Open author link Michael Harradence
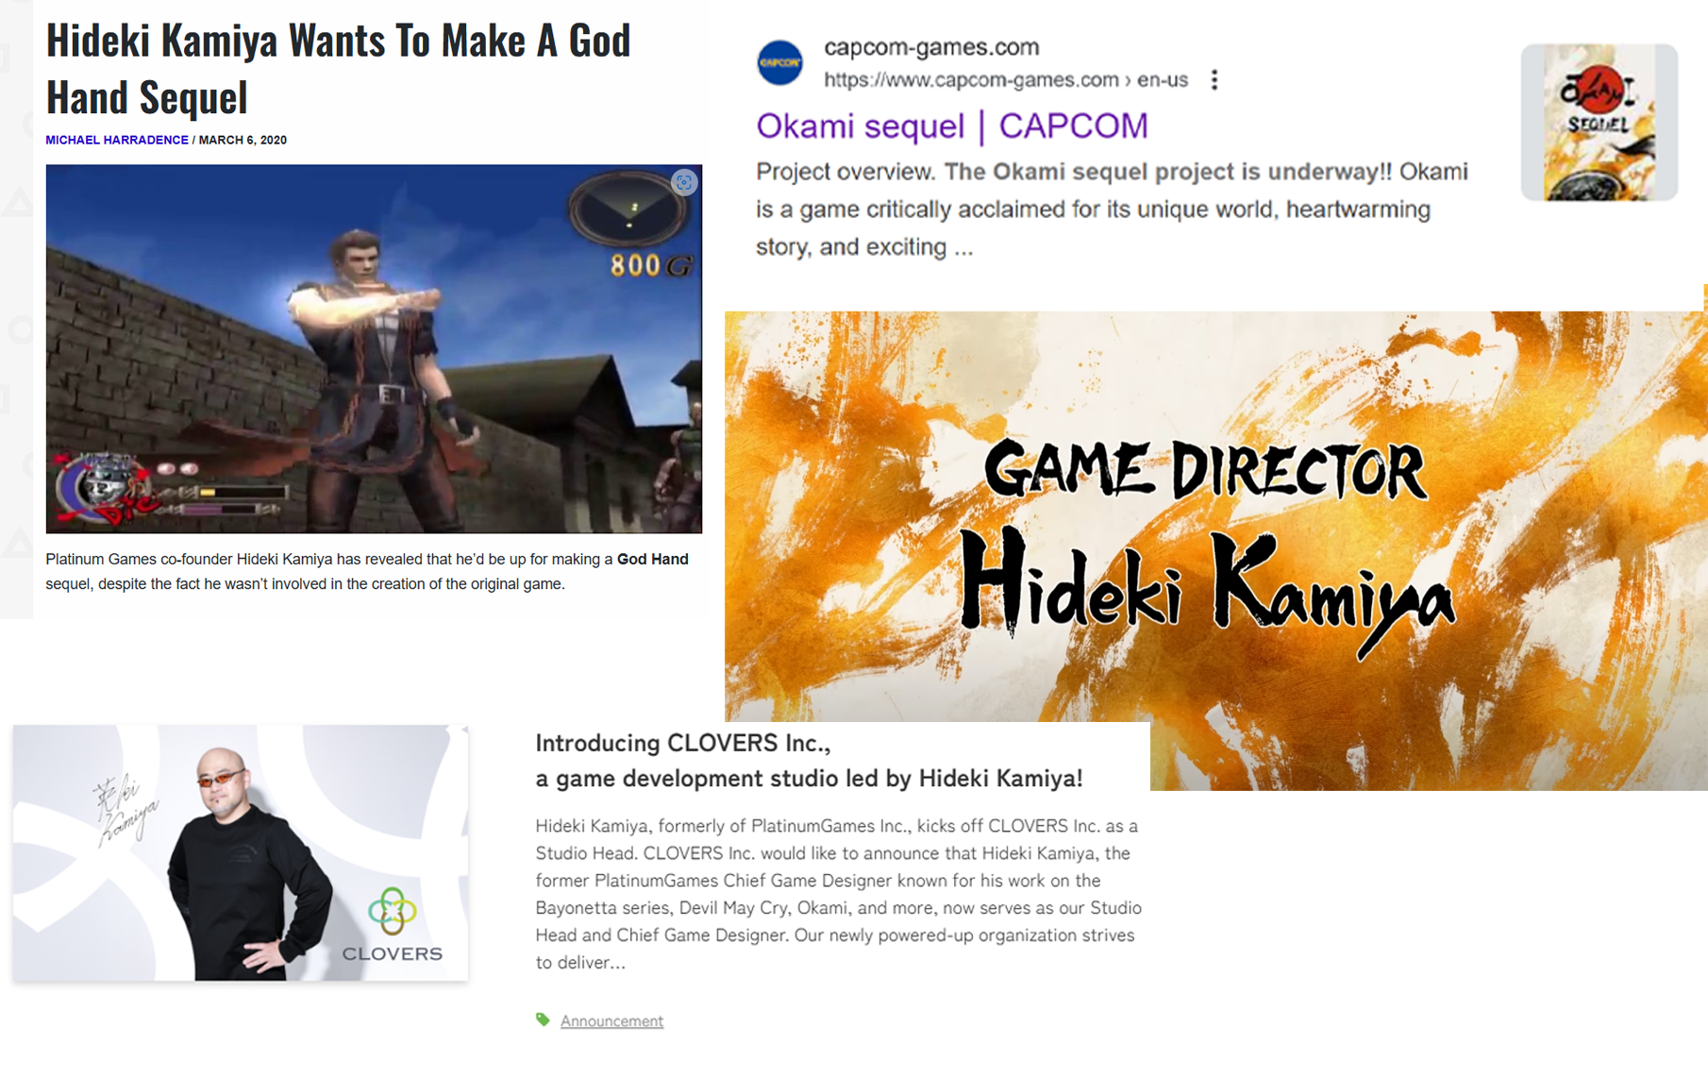The width and height of the screenshot is (1708, 1075). [x=117, y=140]
